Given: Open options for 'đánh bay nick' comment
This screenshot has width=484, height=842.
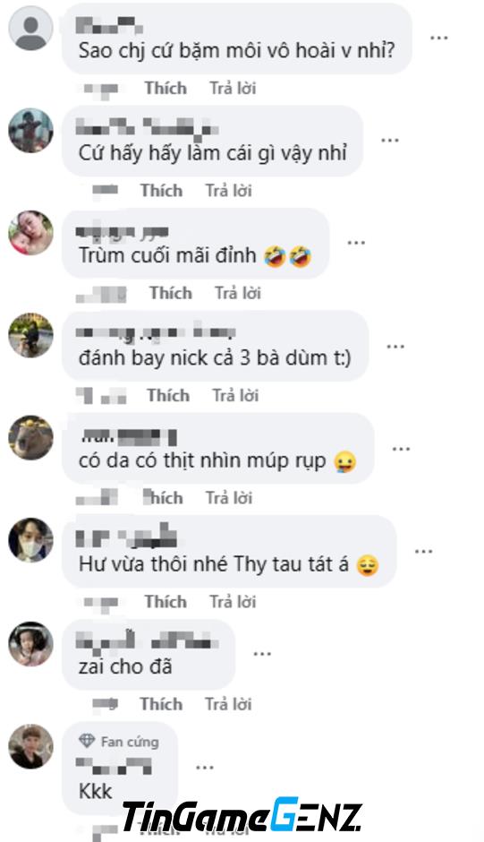Looking at the screenshot, I should coord(395,346).
